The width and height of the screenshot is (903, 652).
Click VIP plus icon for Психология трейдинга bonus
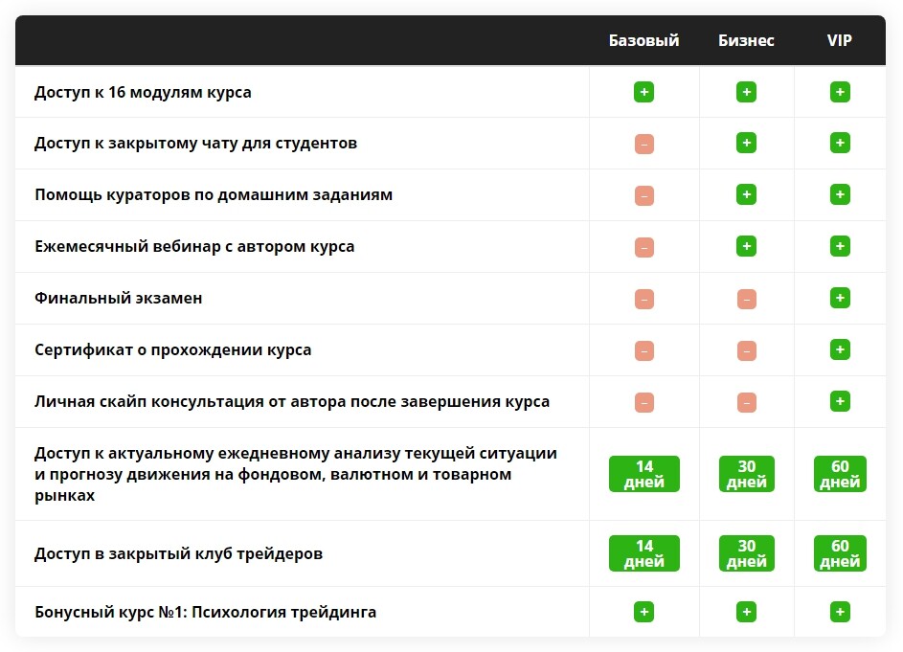pyautogui.click(x=840, y=612)
